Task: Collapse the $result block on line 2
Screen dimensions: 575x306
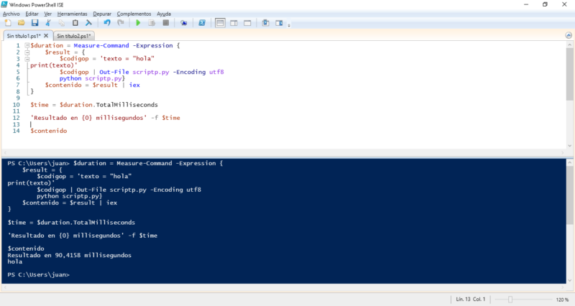Action: (x=27, y=52)
